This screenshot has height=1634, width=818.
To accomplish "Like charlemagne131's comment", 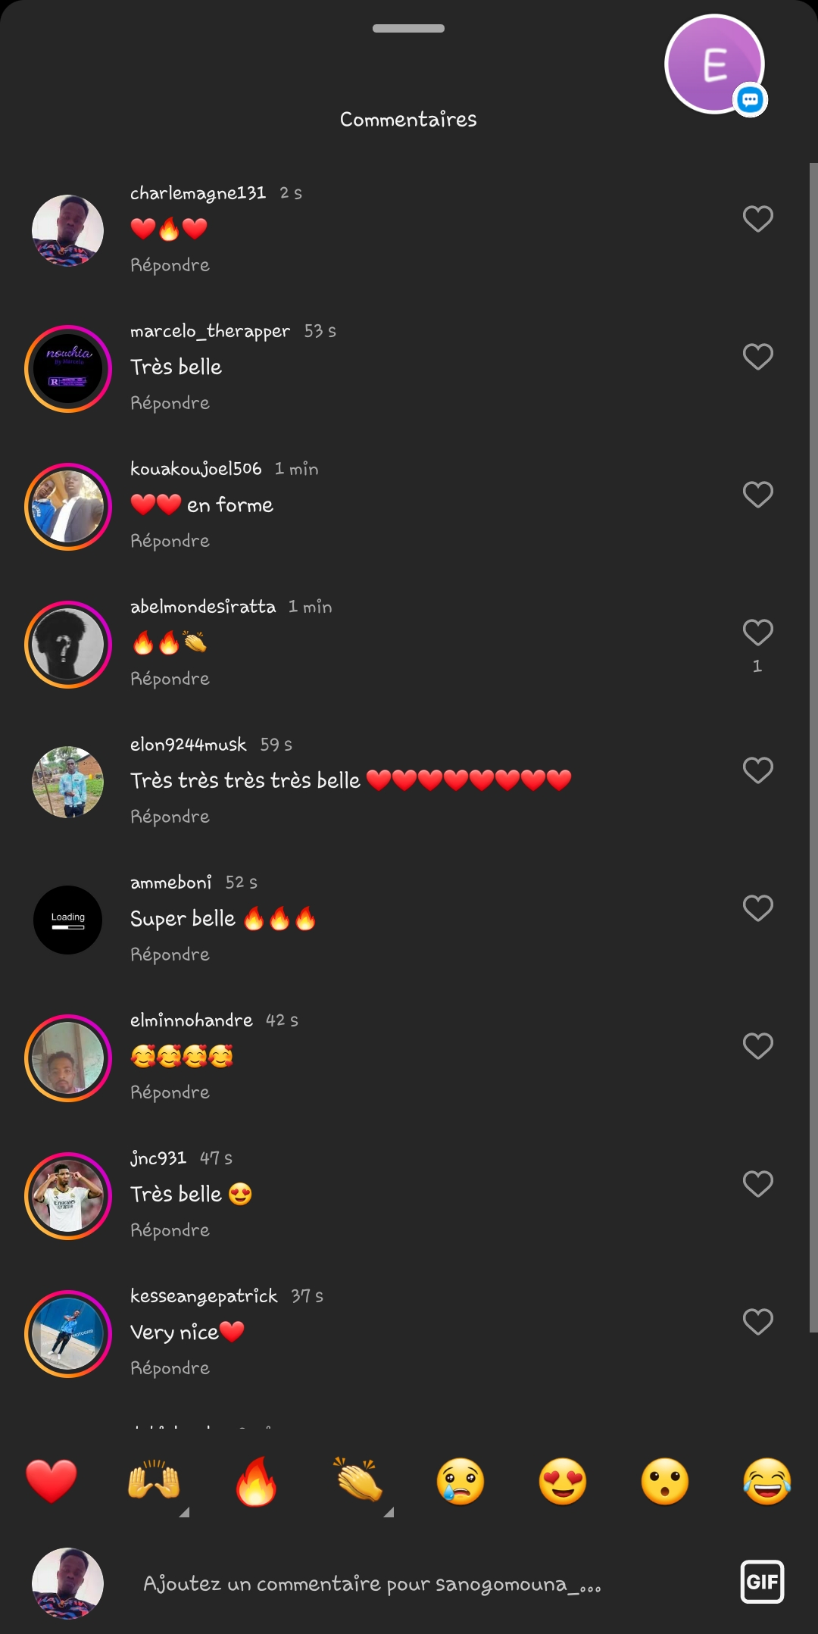I will pyautogui.click(x=757, y=219).
